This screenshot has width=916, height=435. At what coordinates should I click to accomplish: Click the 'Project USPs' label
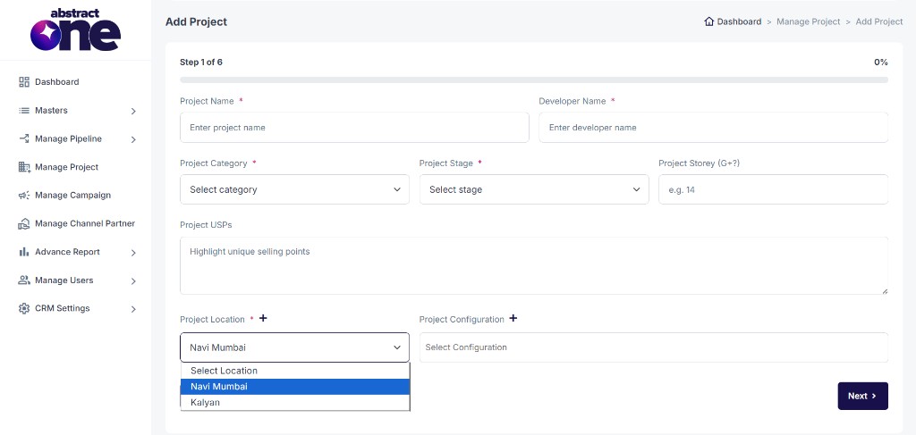(206, 225)
